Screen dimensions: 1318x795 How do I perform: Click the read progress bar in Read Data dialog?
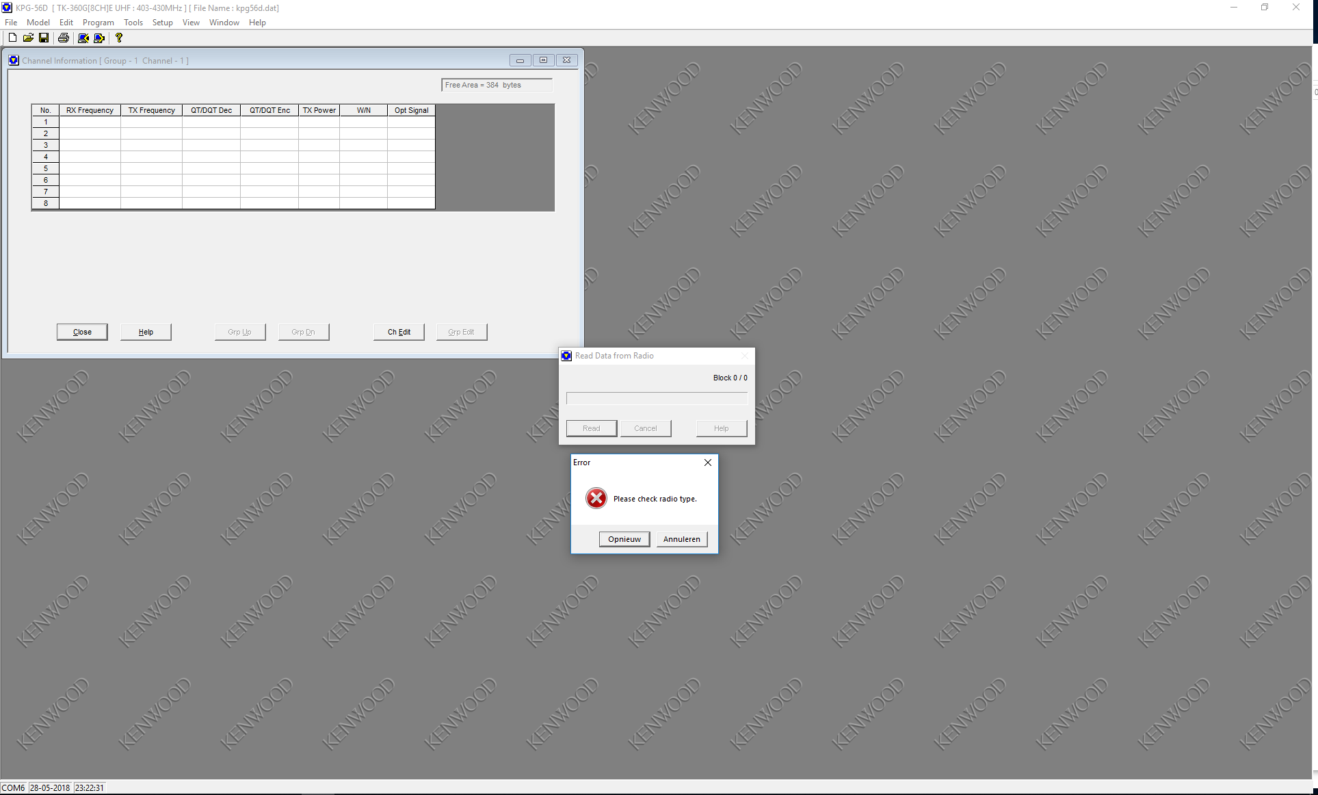coord(657,398)
